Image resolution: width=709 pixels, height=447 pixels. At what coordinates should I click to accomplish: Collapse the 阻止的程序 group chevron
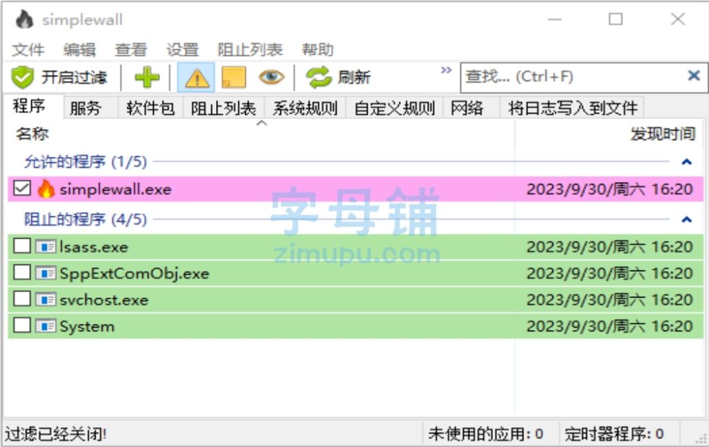pyautogui.click(x=687, y=219)
